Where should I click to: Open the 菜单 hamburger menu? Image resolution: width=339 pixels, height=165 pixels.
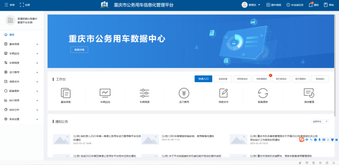coord(10,5)
